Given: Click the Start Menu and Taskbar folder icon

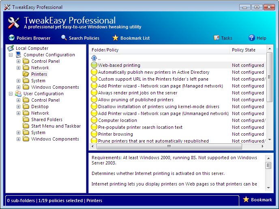Looking at the screenshot, I should pyautogui.click(x=26, y=126).
